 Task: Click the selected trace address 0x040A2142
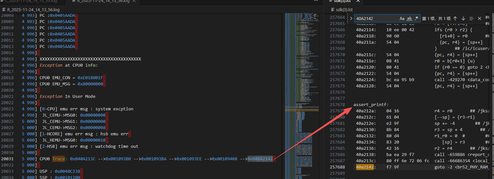coord(261,159)
